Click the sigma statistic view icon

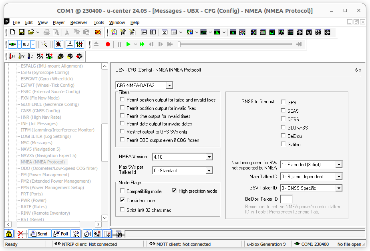(165, 32)
